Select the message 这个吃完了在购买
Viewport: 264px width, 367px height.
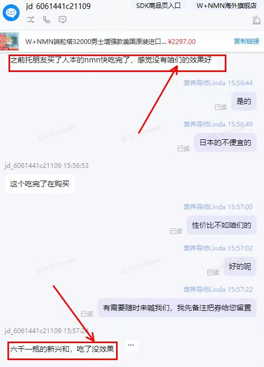(x=40, y=184)
